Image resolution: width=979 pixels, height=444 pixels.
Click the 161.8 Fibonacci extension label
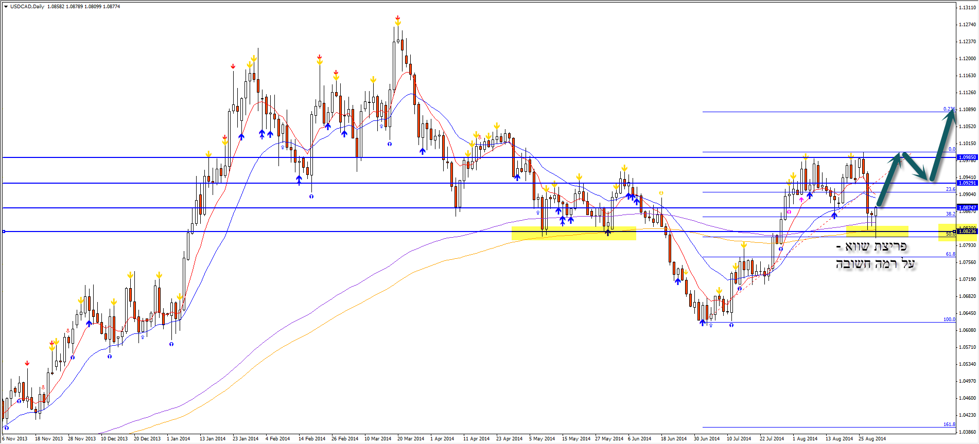(949, 424)
